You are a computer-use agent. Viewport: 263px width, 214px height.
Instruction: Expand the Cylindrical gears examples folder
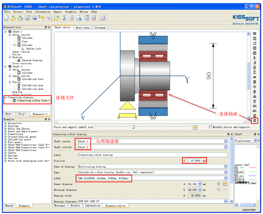(x=5, y=139)
